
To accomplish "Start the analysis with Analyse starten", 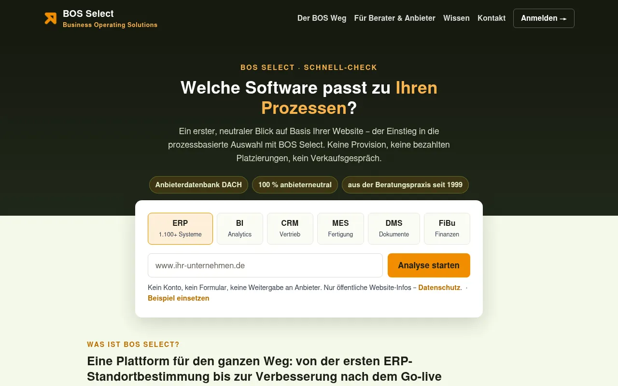I will tap(429, 265).
